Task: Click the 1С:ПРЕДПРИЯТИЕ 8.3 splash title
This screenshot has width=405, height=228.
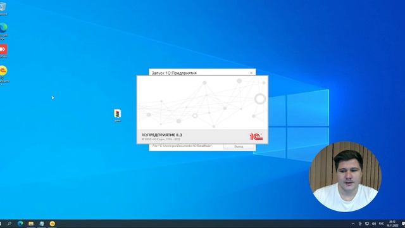Action: pos(162,135)
